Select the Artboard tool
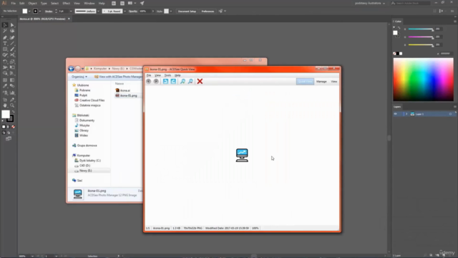The image size is (458, 258). tap(5, 100)
